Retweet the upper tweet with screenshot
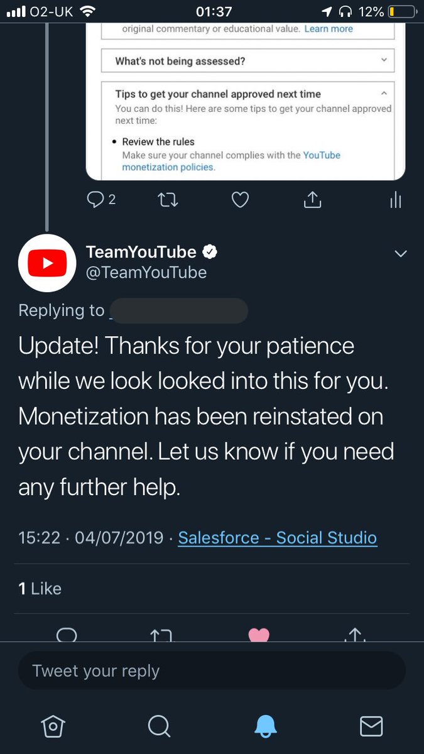The image size is (424, 754). coord(168,200)
